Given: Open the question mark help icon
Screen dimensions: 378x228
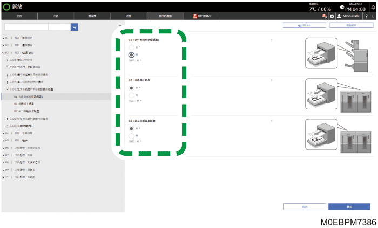Looking at the screenshot, I should (x=367, y=16).
